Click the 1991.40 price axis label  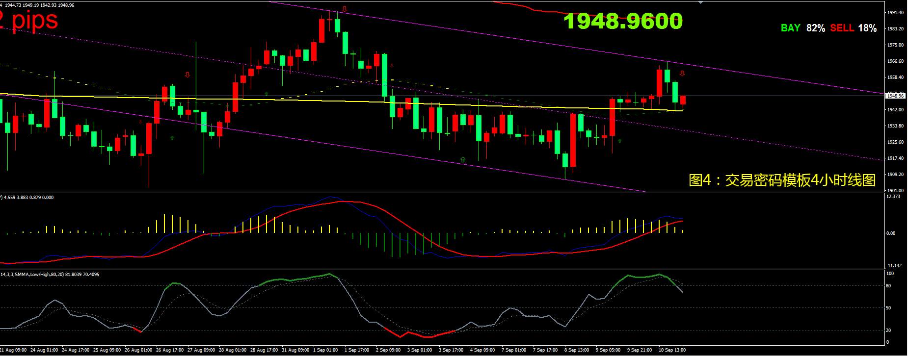coord(896,13)
